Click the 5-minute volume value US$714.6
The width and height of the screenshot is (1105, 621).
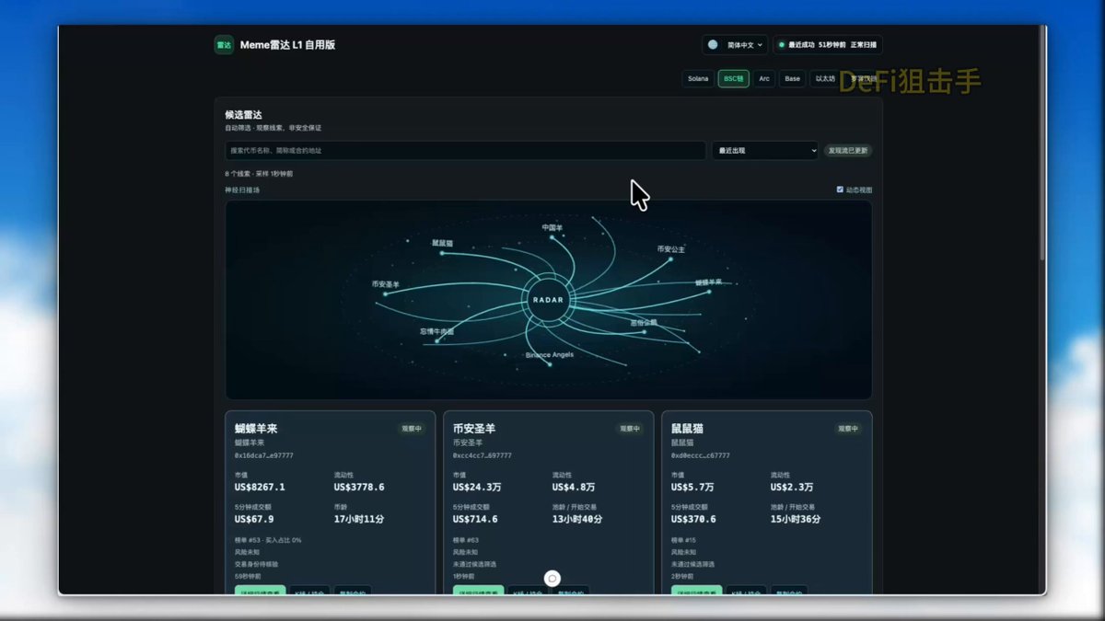475,519
